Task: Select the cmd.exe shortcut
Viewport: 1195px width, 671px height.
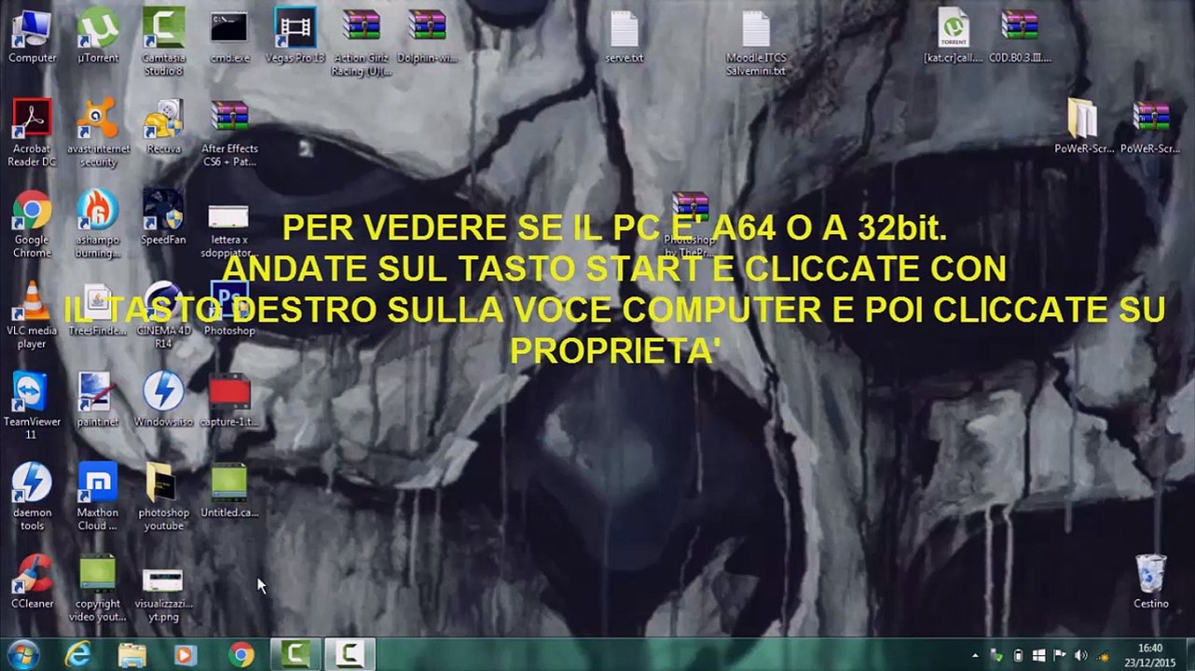Action: (x=229, y=35)
